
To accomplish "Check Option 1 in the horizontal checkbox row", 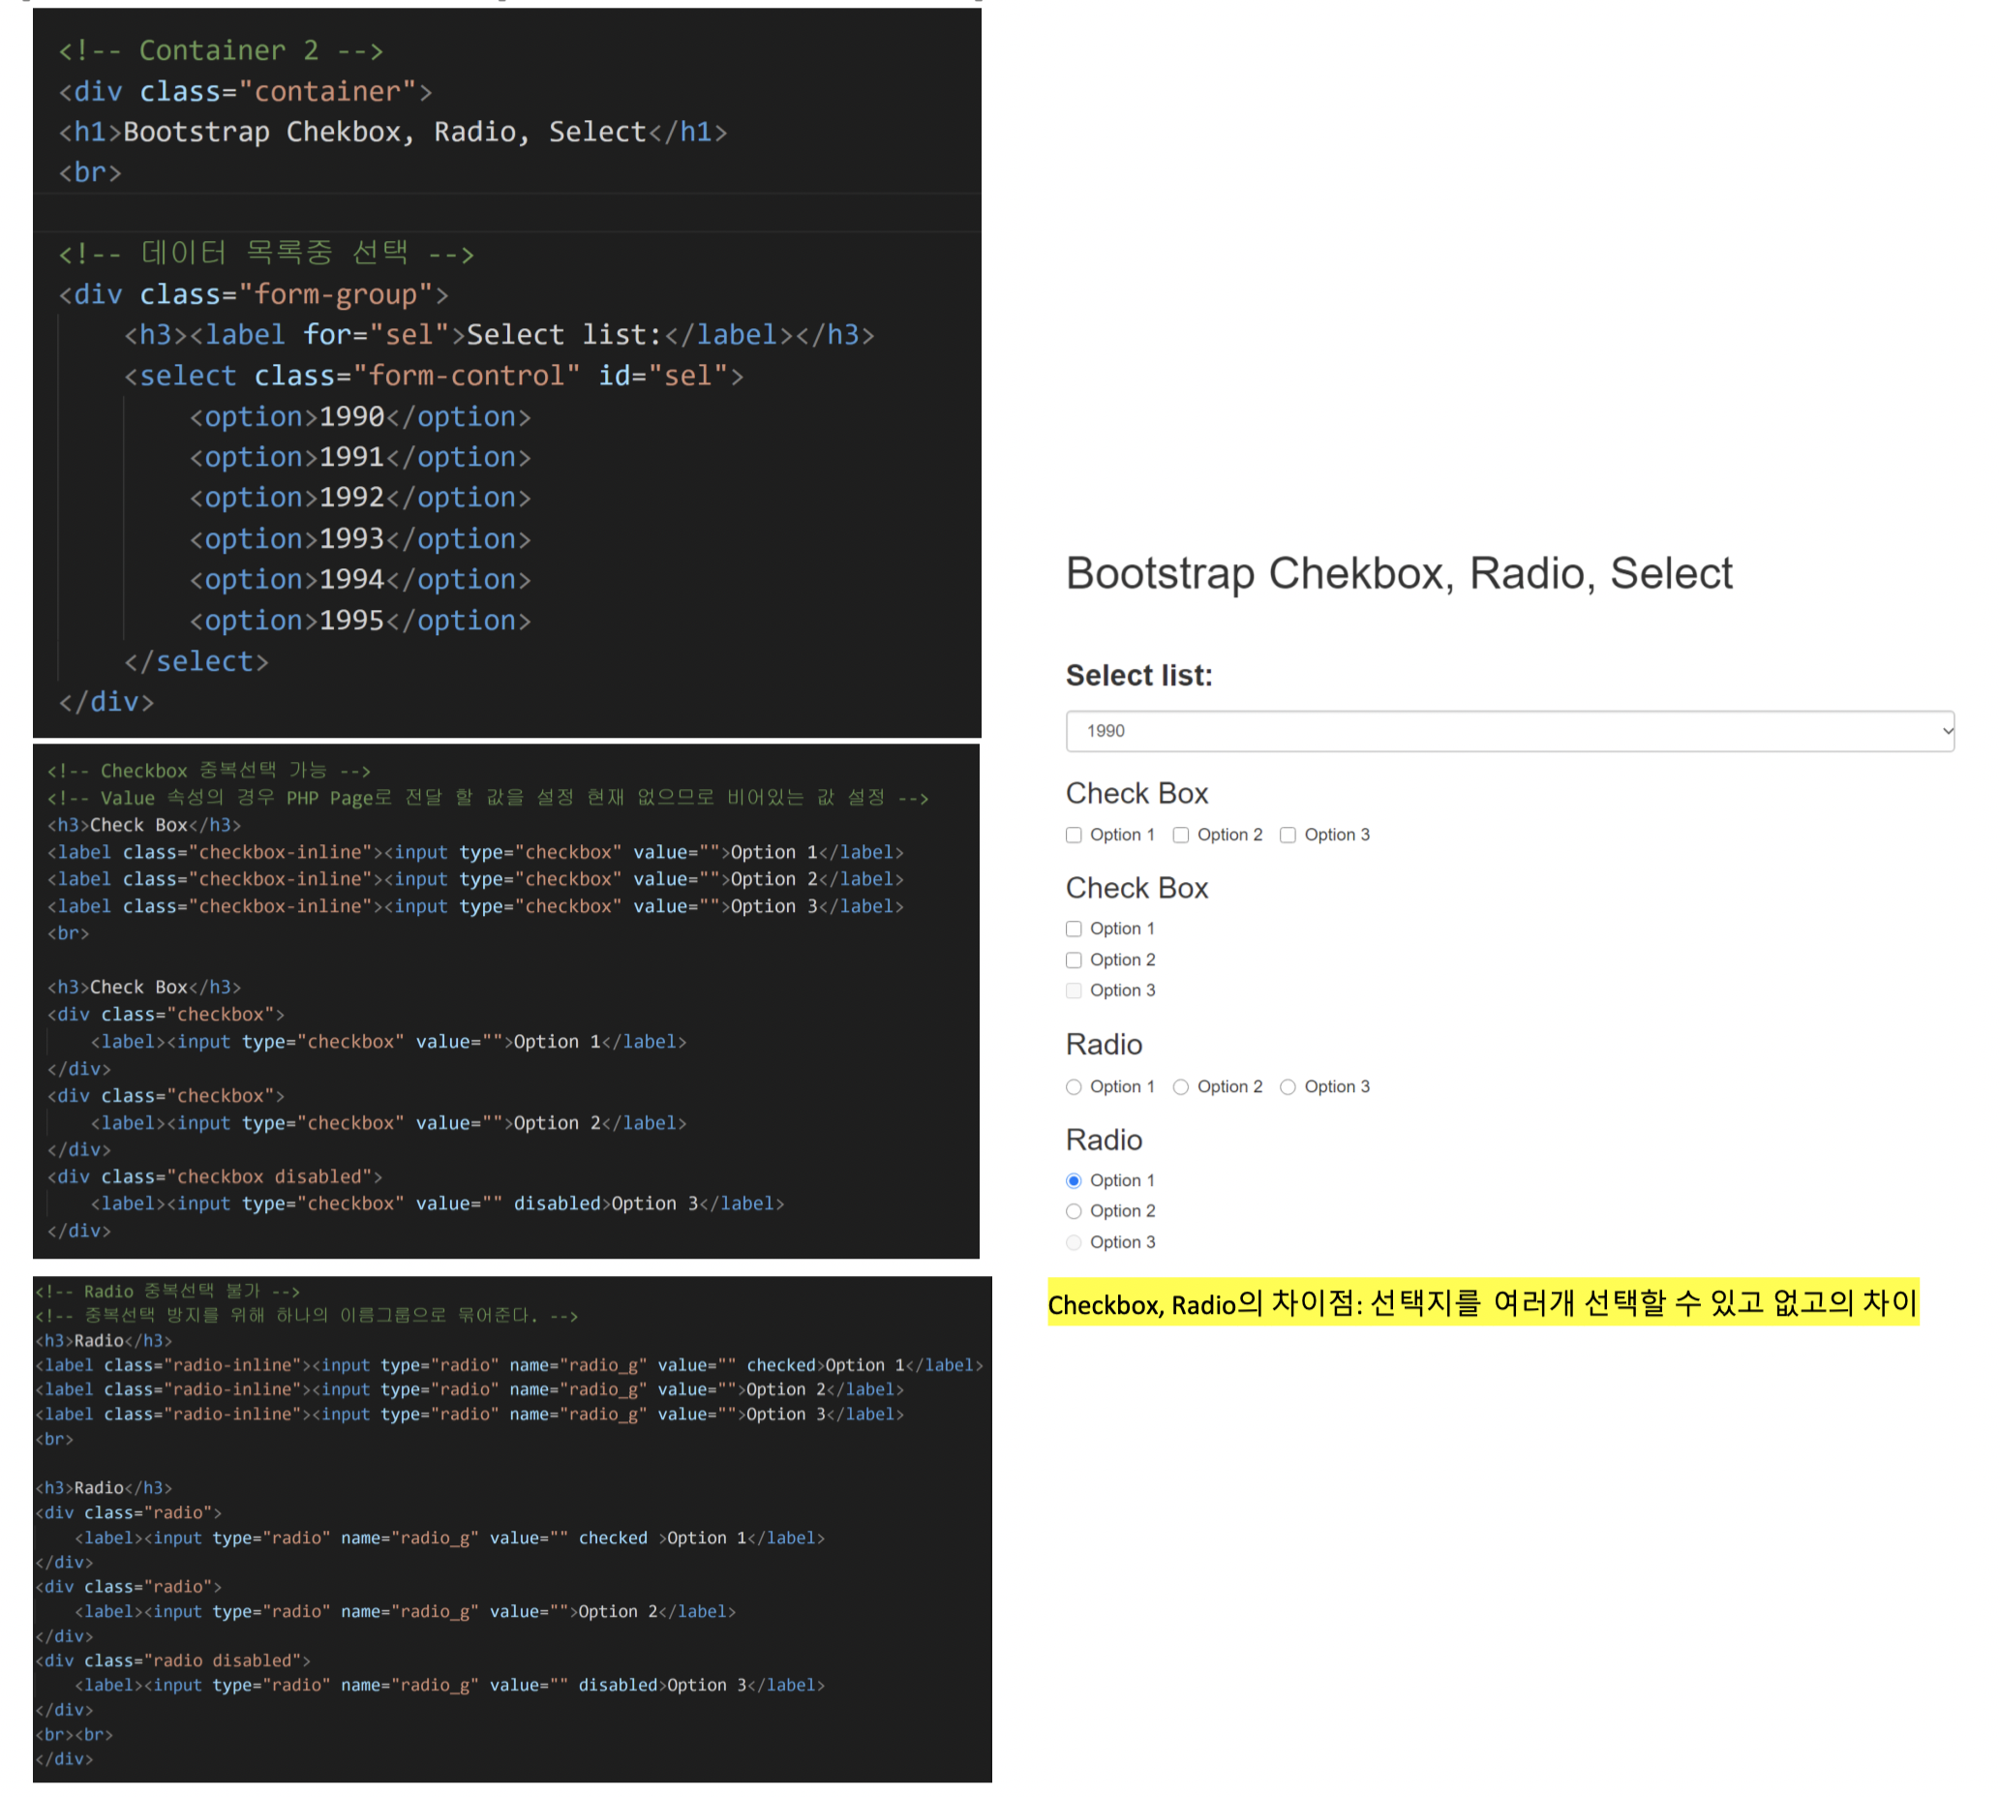I will (x=1074, y=836).
